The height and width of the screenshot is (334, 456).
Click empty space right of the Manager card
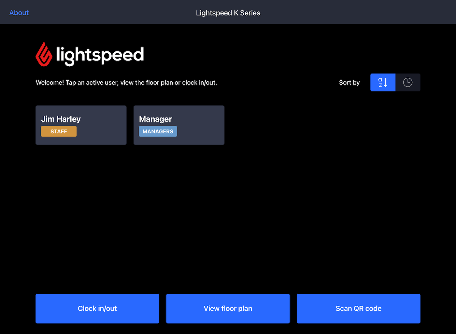point(309,125)
